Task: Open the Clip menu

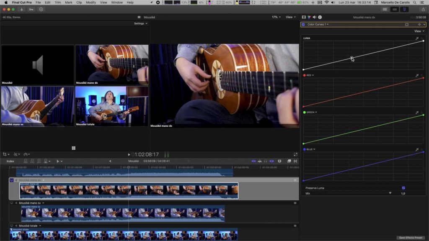Action: click(x=79, y=3)
